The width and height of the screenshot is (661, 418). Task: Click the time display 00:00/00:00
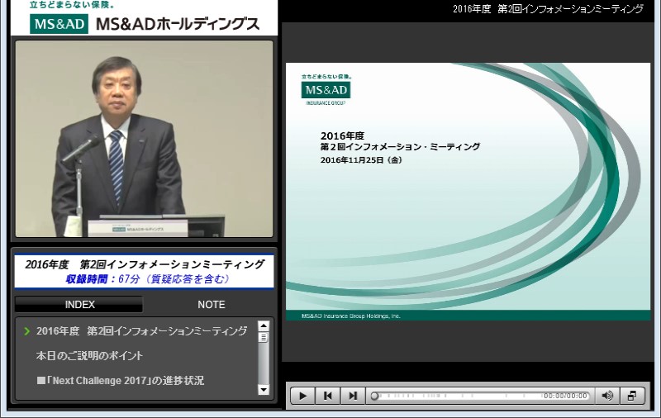[x=565, y=396]
